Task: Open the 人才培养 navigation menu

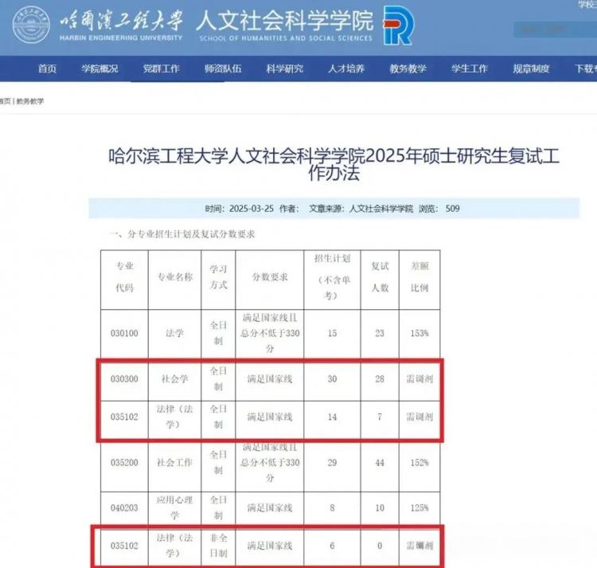Action: coord(346,69)
